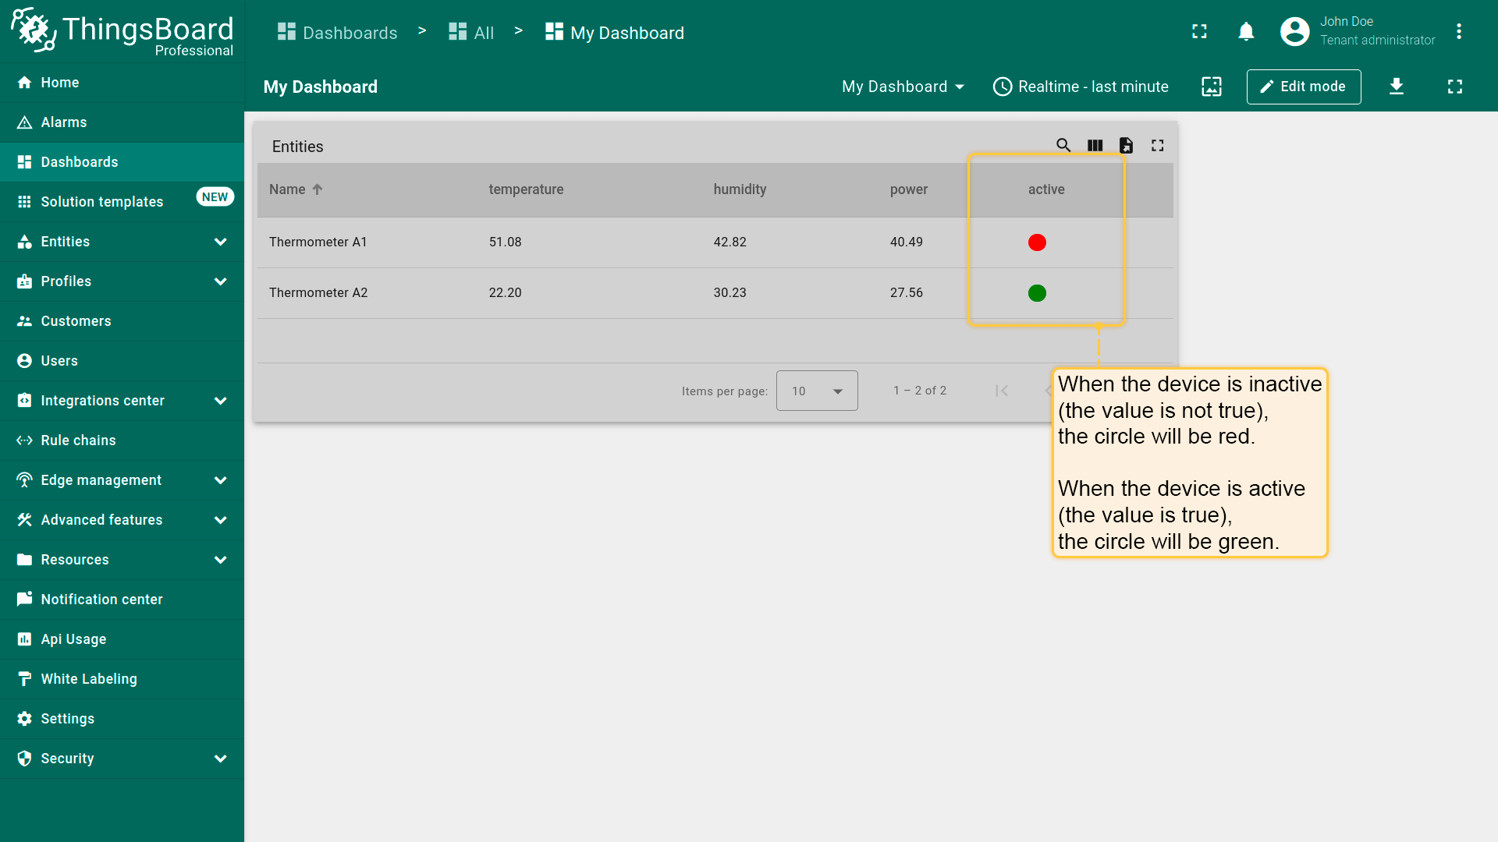
Task: Open Rule chains in the sidebar
Action: tap(78, 440)
